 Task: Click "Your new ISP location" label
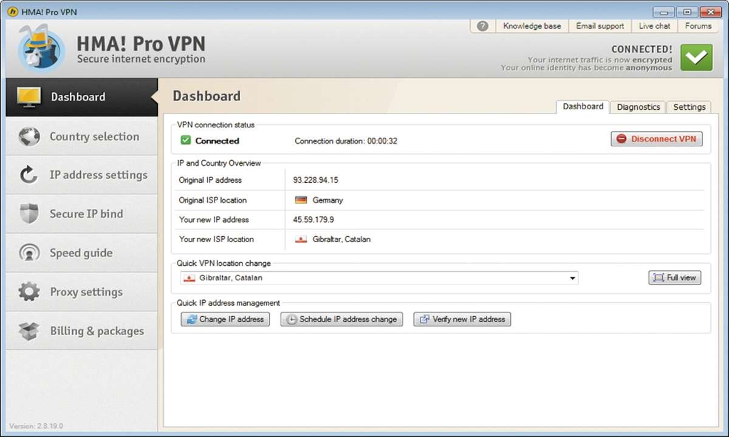click(x=216, y=239)
